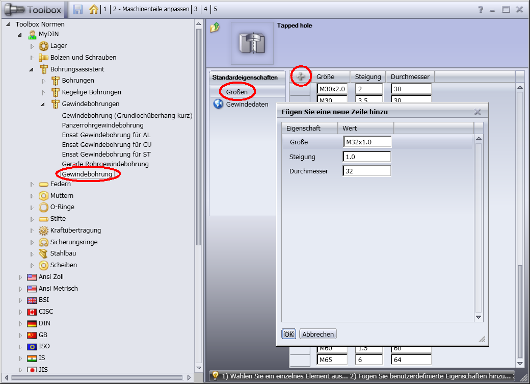Click the M30x2.0 size cell
The image size is (530, 384).
[x=332, y=89]
